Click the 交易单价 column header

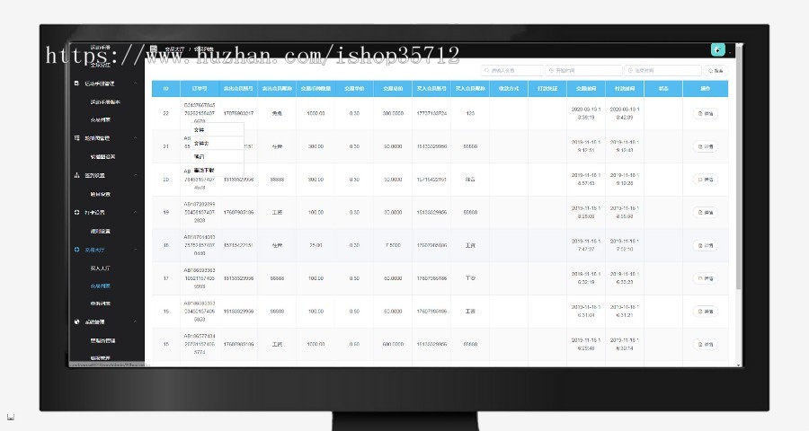point(354,89)
